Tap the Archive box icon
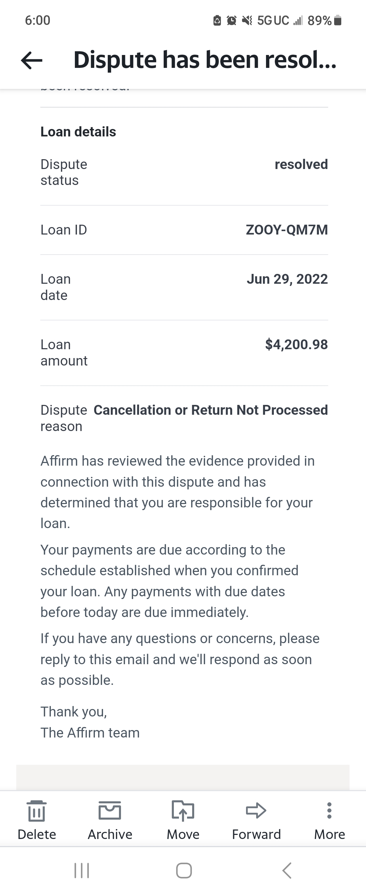 tap(110, 810)
